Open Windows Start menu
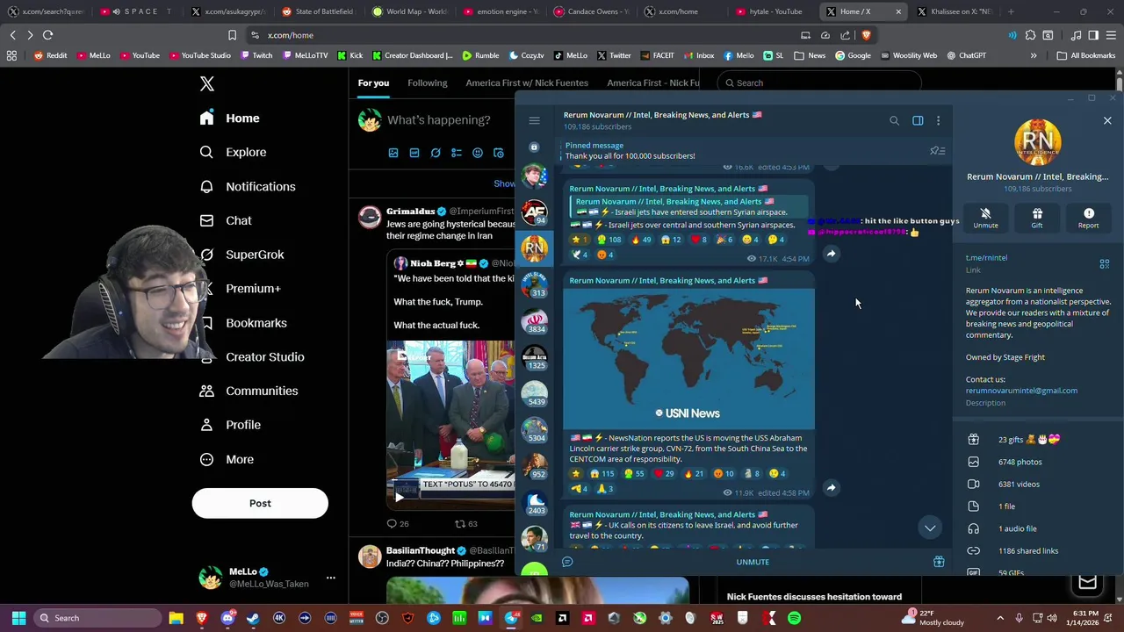The height and width of the screenshot is (632, 1124). tap(18, 618)
